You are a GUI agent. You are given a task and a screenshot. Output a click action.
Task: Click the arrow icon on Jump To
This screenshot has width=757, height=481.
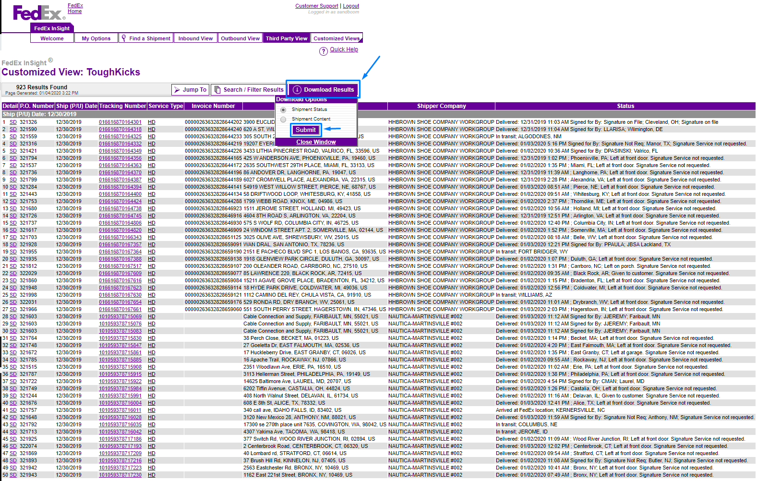point(177,90)
